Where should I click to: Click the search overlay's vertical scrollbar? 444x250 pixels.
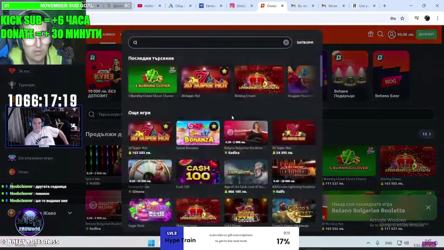(x=321, y=71)
